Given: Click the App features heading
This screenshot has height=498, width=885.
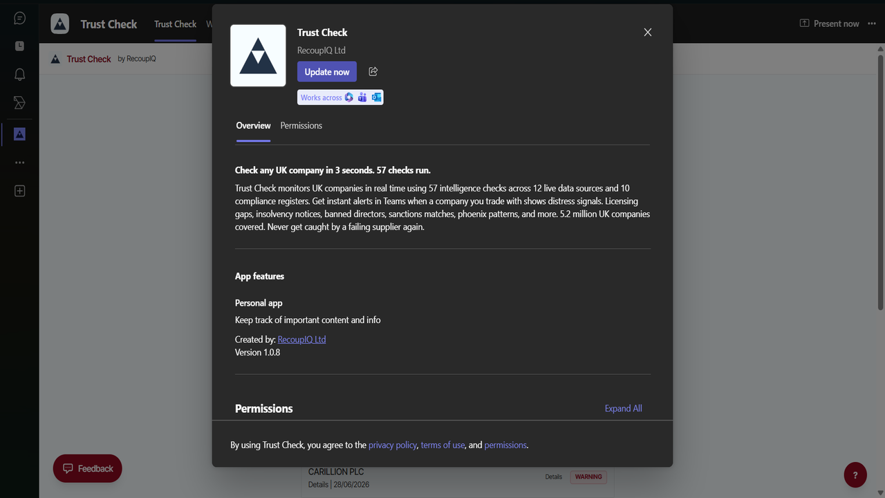Looking at the screenshot, I should pyautogui.click(x=259, y=277).
